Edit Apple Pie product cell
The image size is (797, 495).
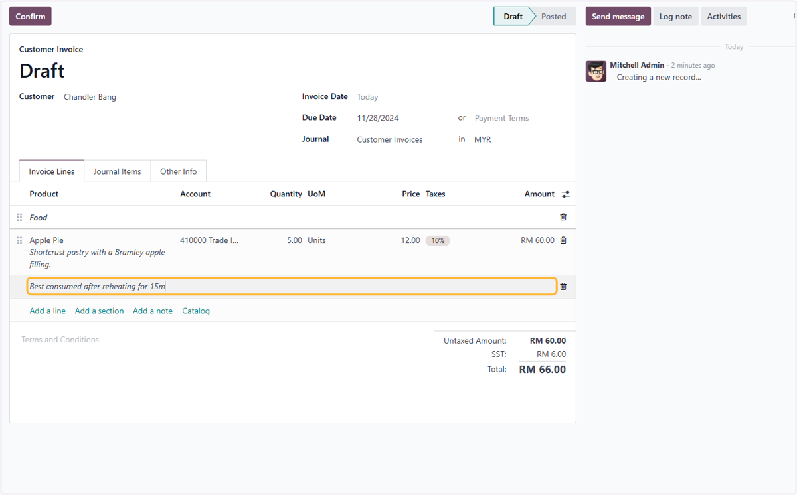pyautogui.click(x=46, y=240)
